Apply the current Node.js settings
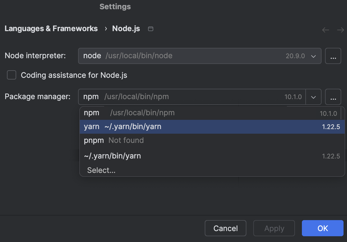347x242 pixels. coord(274,228)
